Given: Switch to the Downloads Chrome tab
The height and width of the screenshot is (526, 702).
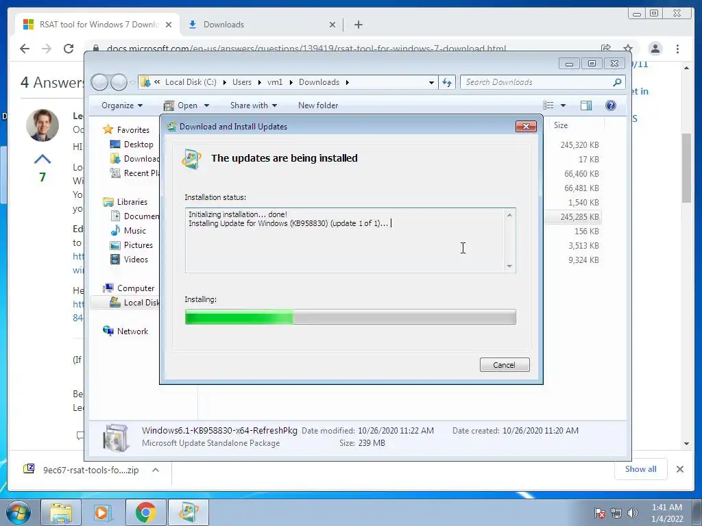Looking at the screenshot, I should pyautogui.click(x=224, y=25).
